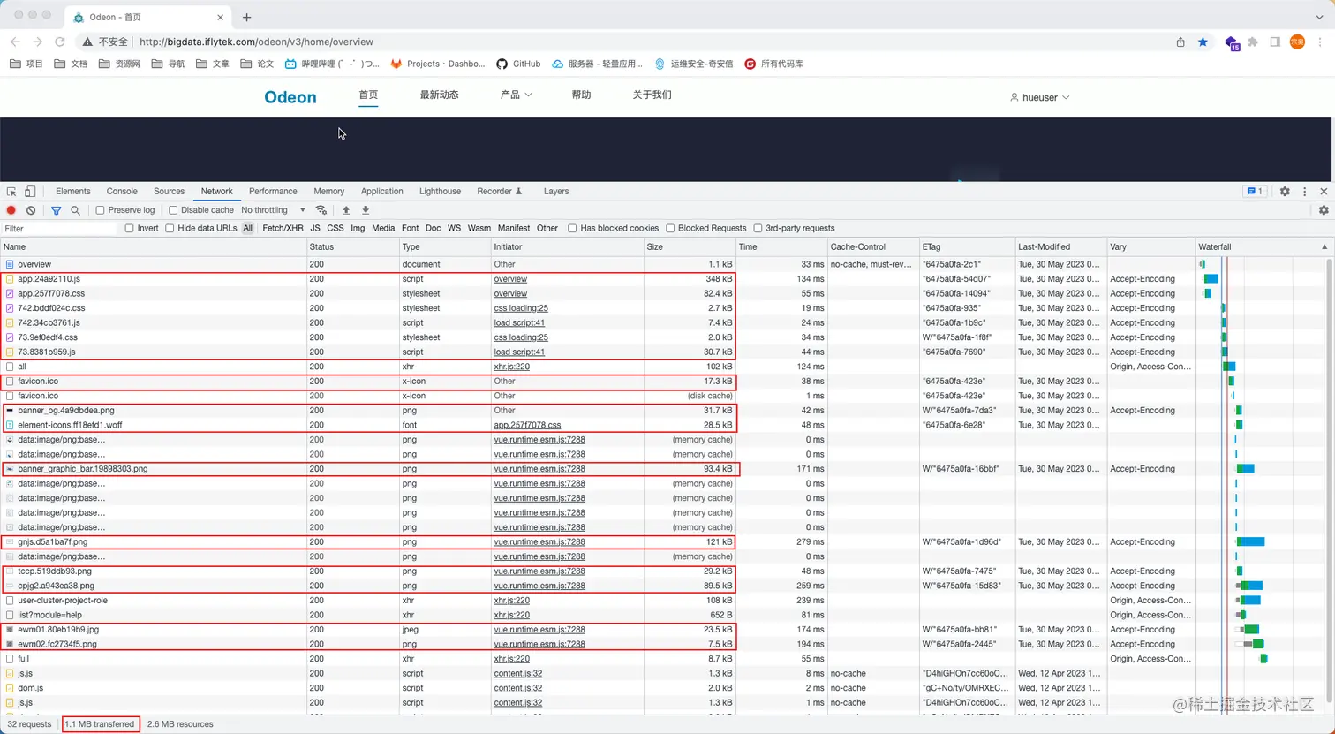Sort requests by Size column header
The image size is (1335, 734).
[689, 246]
